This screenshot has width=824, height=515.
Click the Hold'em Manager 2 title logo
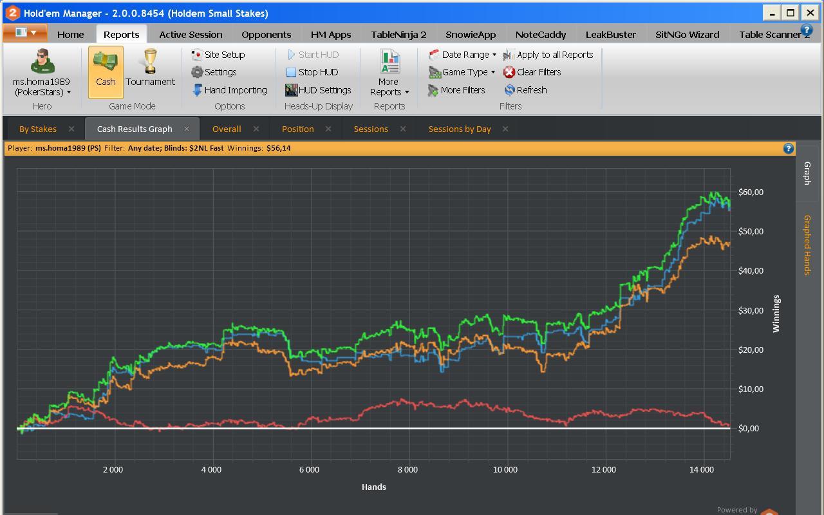tap(12, 12)
